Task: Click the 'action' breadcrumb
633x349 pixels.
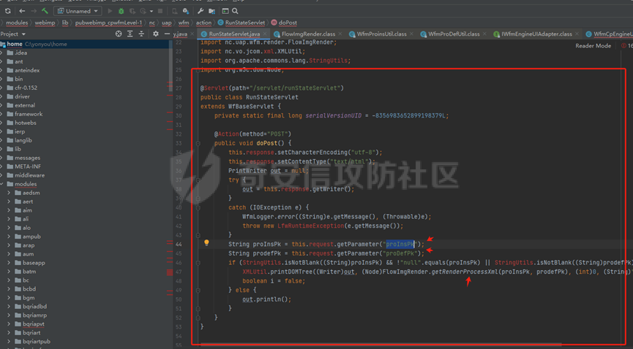Action: [x=203, y=23]
